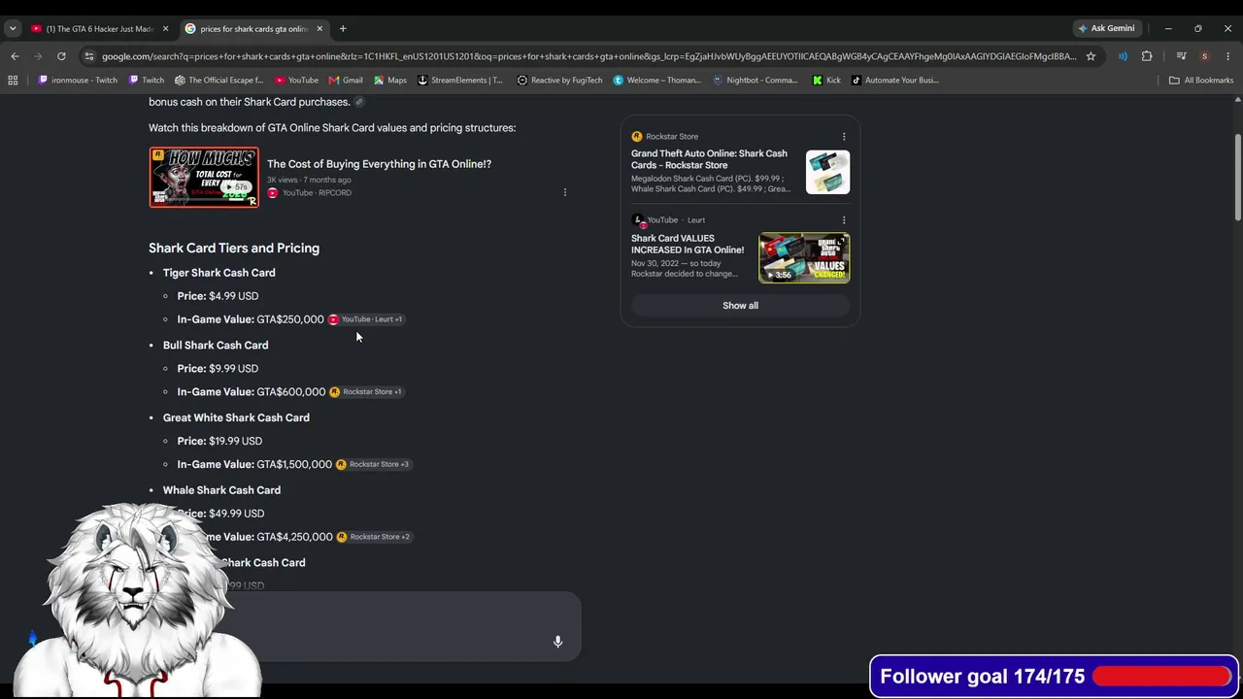1243x699 pixels.
Task: Click the Ask Gemini button
Action: pos(1106,28)
